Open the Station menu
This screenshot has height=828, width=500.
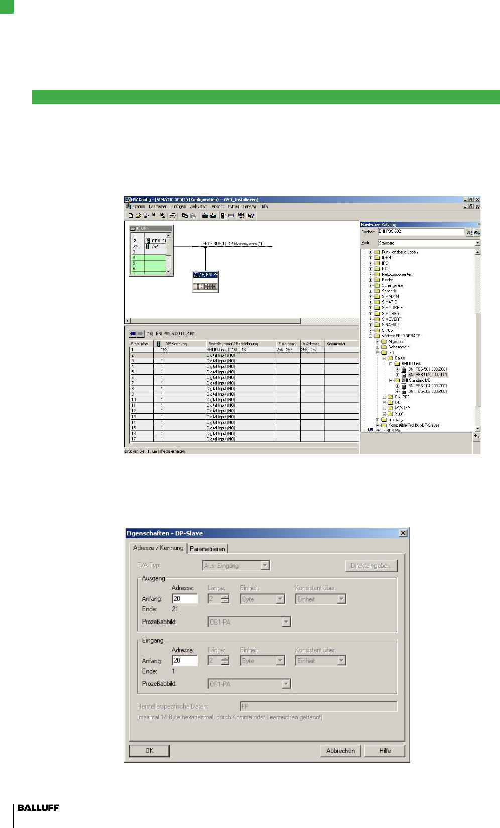139,206
